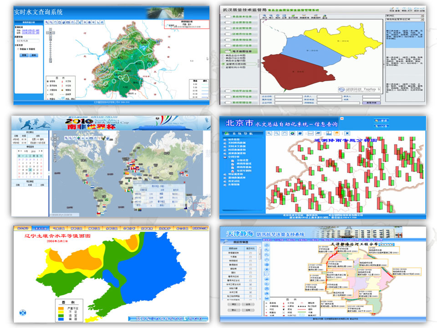
Task: Select 监管责任落实图 radio option
Action: pos(223,64)
